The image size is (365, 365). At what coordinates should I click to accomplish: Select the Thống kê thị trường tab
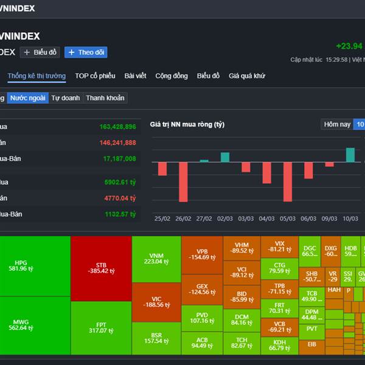[x=36, y=76]
